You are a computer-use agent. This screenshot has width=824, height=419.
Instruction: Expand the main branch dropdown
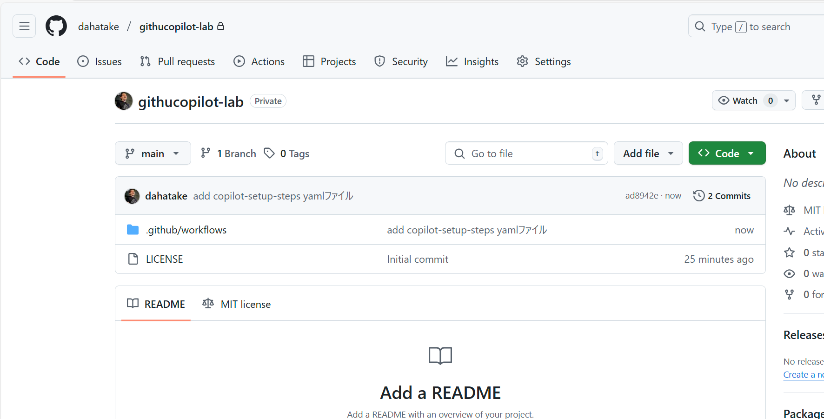click(x=153, y=153)
